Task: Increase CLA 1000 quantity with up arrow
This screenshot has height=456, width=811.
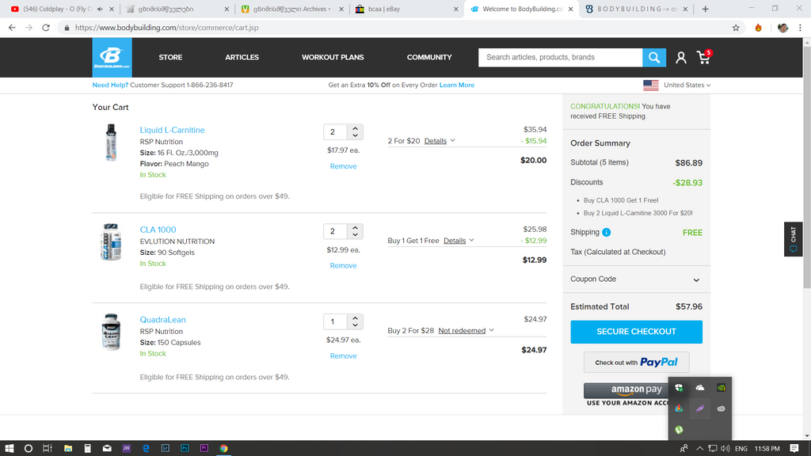Action: 356,227
